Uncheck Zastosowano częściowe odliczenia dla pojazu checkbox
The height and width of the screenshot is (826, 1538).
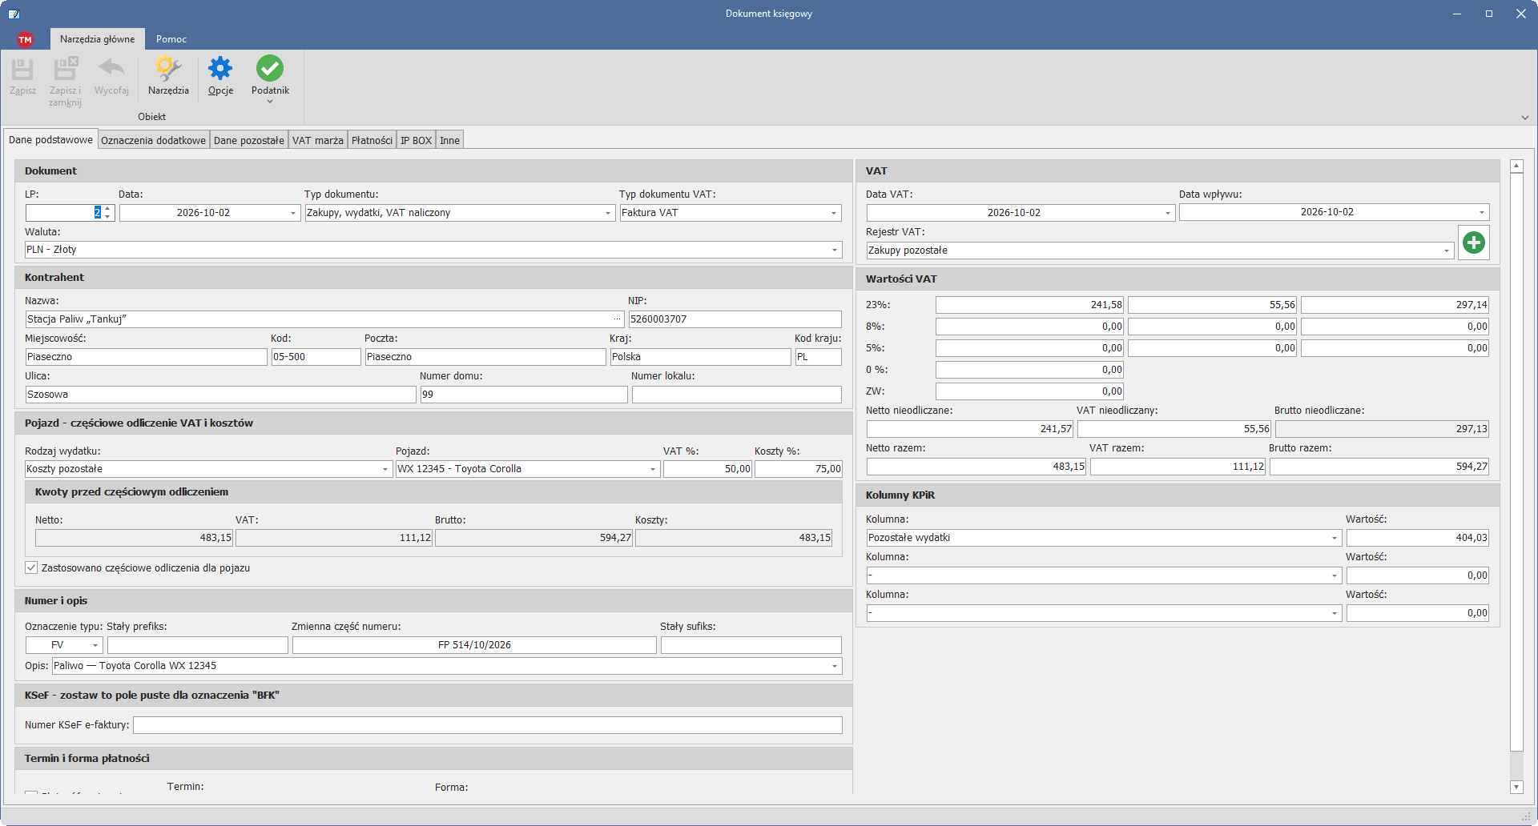tap(31, 567)
